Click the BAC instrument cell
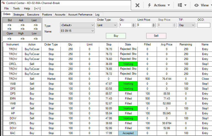This screenshot has height=136, width=212. 13,133
